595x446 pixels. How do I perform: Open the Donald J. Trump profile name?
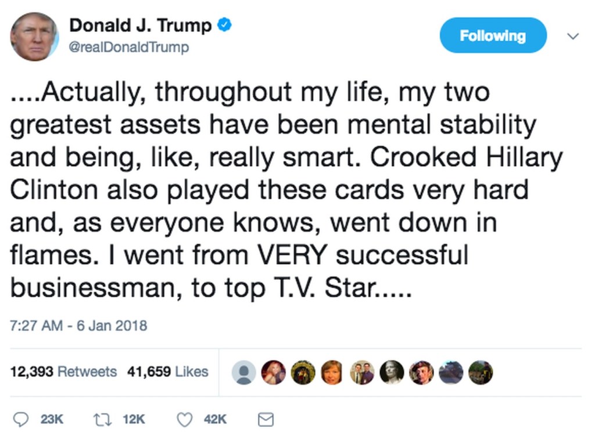(140, 26)
